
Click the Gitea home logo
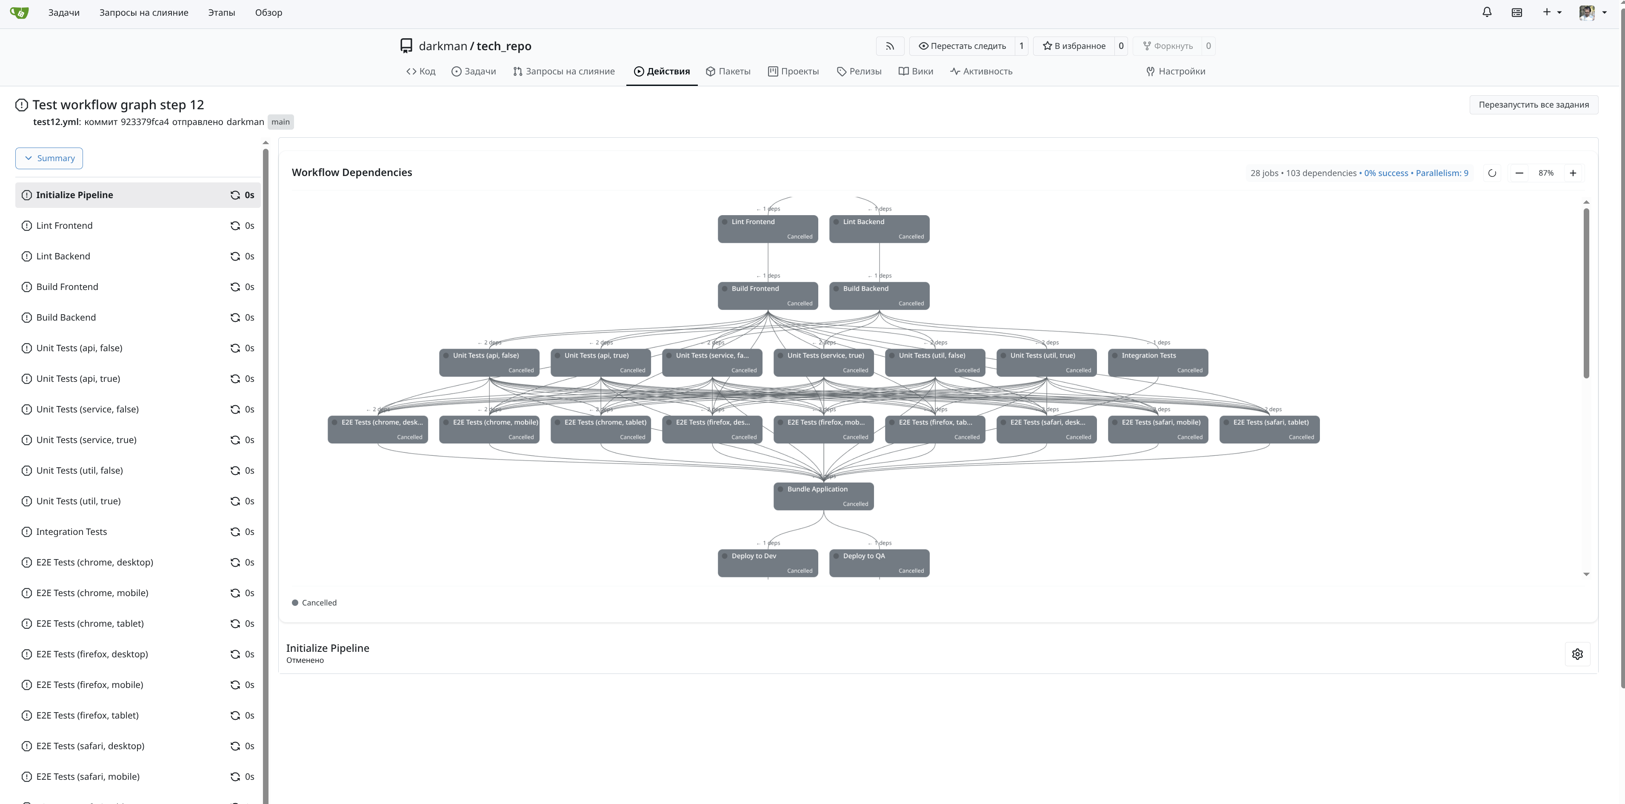point(20,13)
